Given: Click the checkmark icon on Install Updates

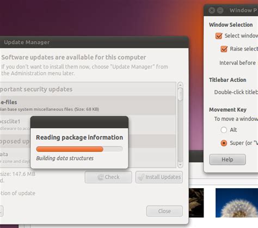Looking at the screenshot, I should [141, 177].
